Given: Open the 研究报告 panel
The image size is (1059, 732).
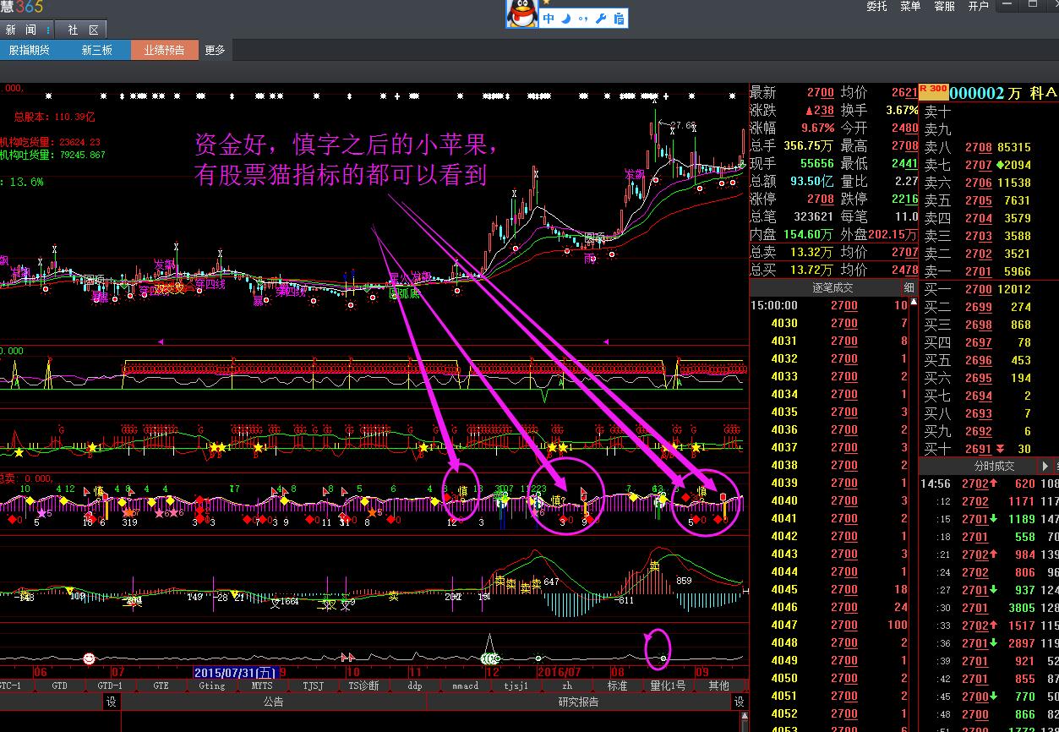Looking at the screenshot, I should coord(579,702).
